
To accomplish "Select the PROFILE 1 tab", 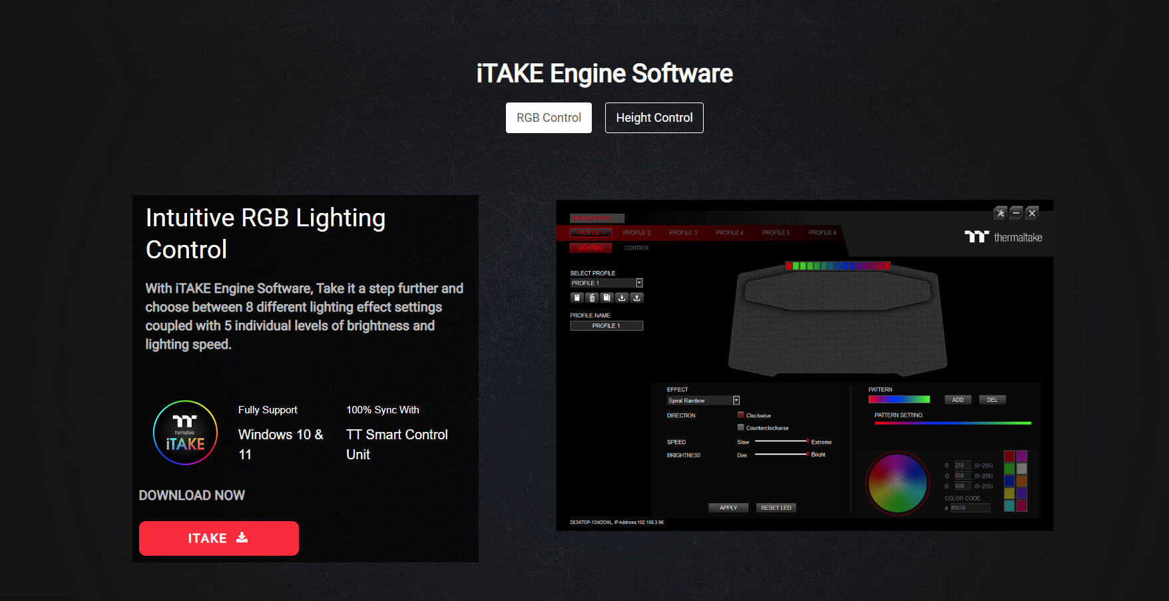I will click(x=590, y=232).
